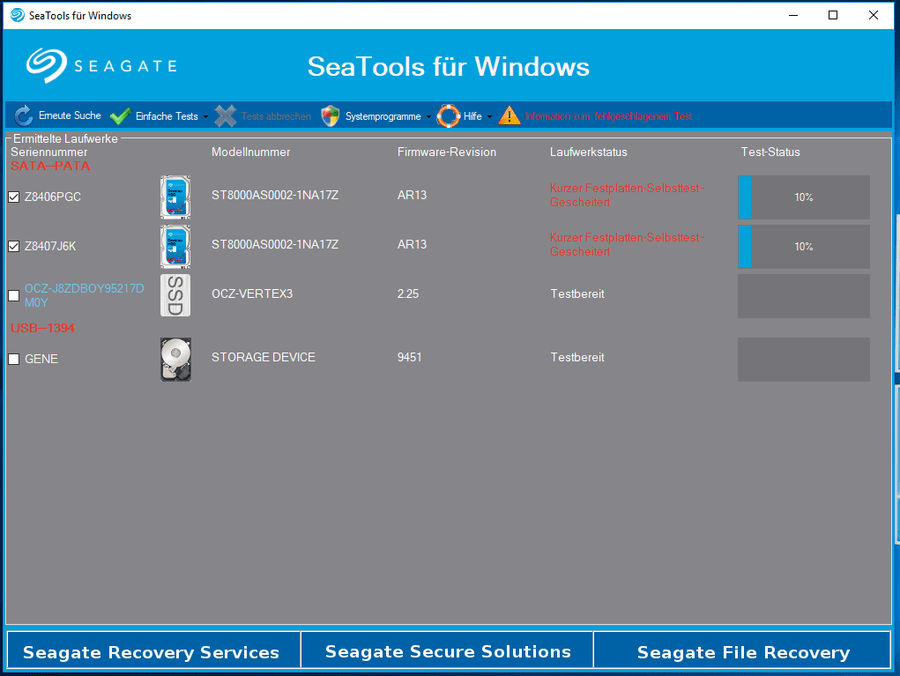Uncheck the Z8407J6K drive checkbox
The height and width of the screenshot is (676, 900).
coord(14,246)
